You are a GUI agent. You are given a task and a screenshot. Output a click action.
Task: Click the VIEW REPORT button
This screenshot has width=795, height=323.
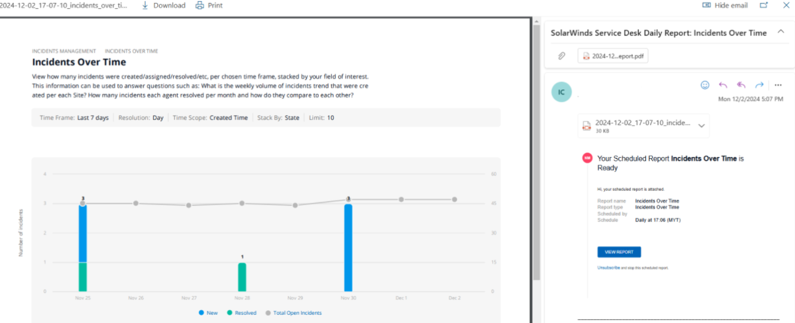pos(619,252)
